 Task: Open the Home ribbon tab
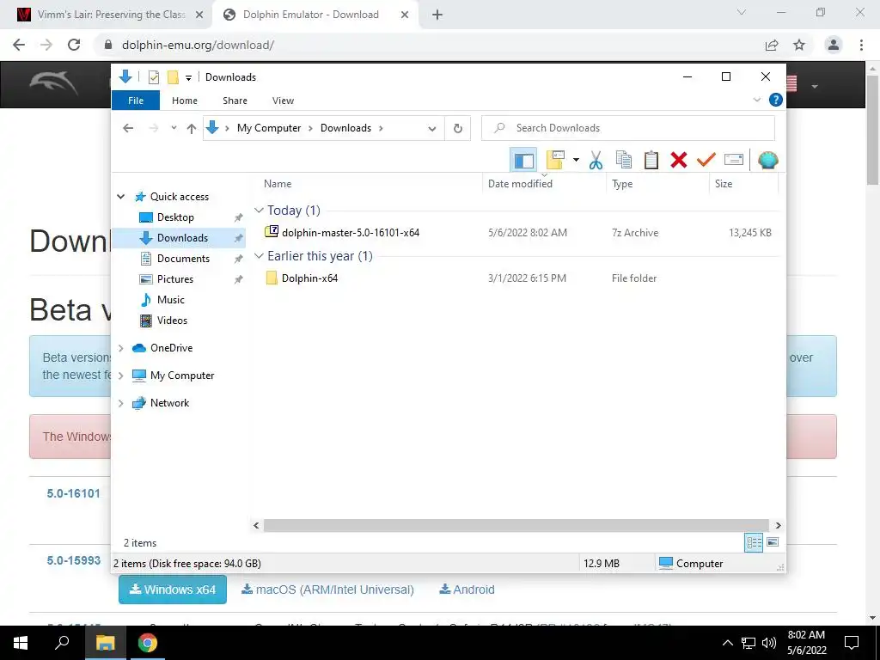[x=185, y=101]
